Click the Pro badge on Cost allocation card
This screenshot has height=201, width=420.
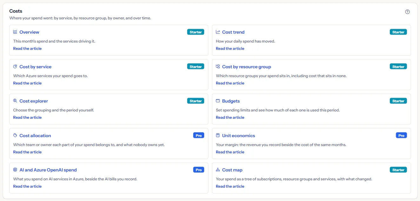tap(198, 135)
